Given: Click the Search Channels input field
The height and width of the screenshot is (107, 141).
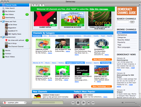Looking at the screenshot, I should click(x=123, y=22).
